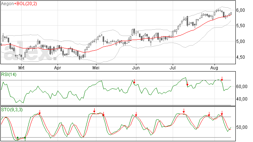Click the Jul month label

172,68
